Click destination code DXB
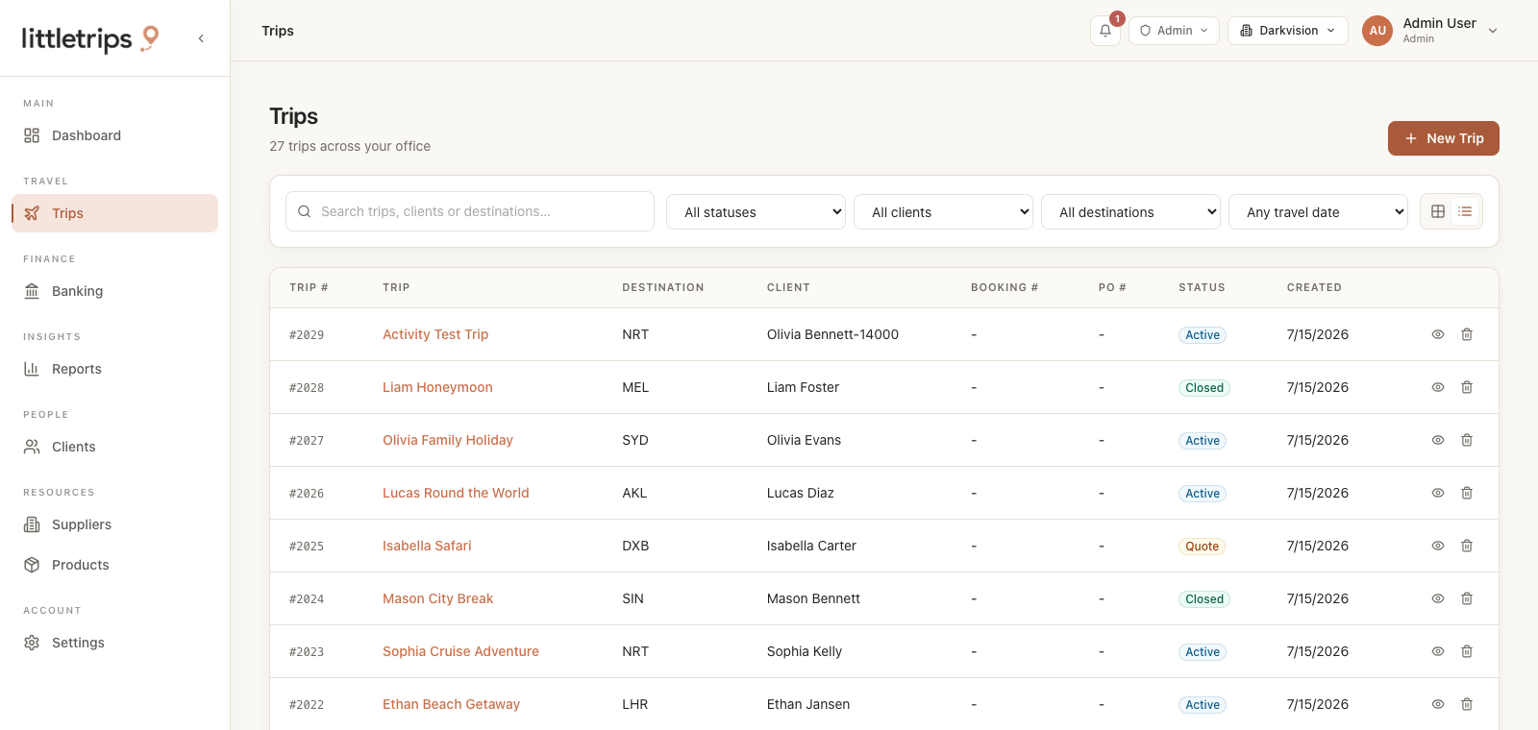The height and width of the screenshot is (730, 1538). (x=635, y=546)
